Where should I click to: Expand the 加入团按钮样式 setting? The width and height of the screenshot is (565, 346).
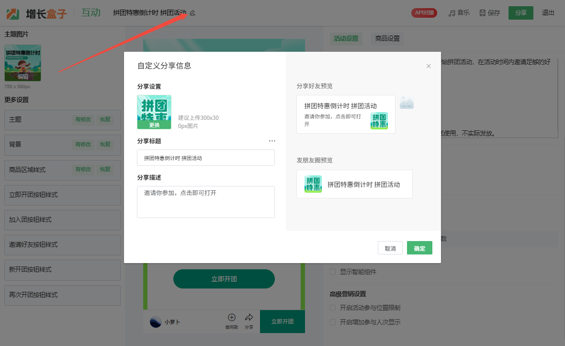click(x=62, y=220)
